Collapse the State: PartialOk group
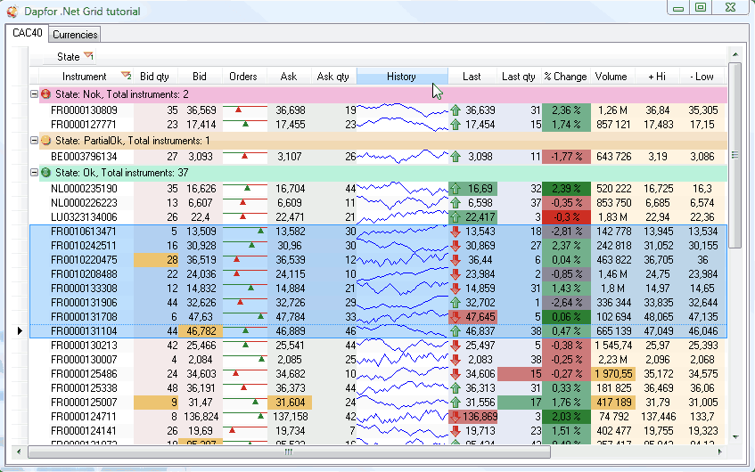755x472 pixels. pos(34,141)
